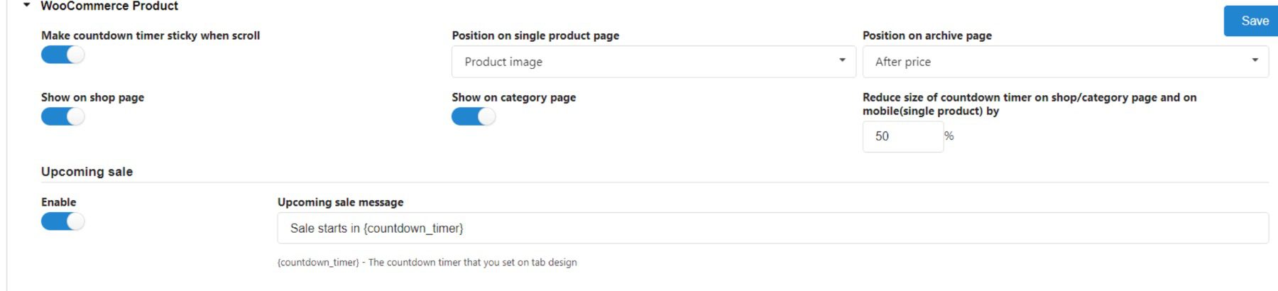
Task: Click arrow of Product image dropdown
Action: [842, 60]
